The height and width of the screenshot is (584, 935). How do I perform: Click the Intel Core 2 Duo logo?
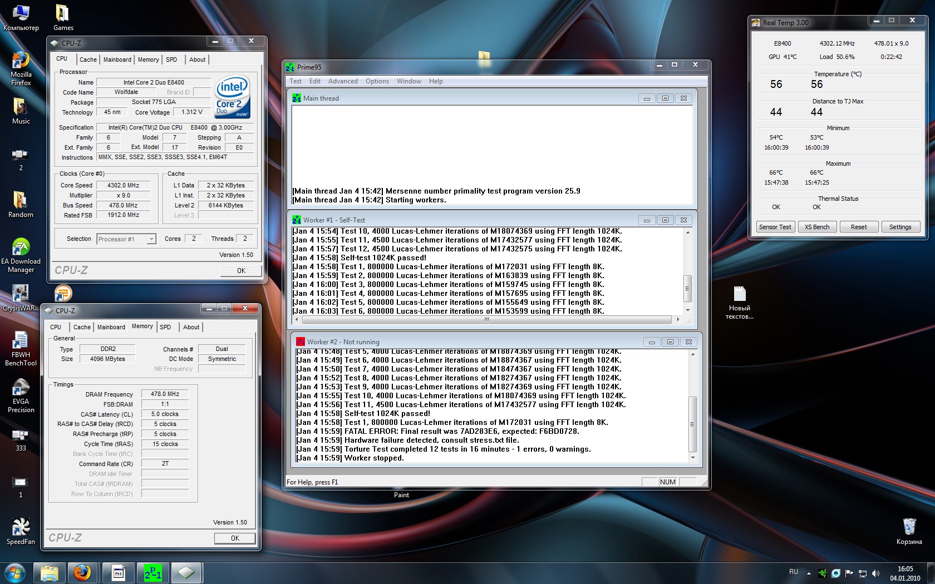point(232,96)
